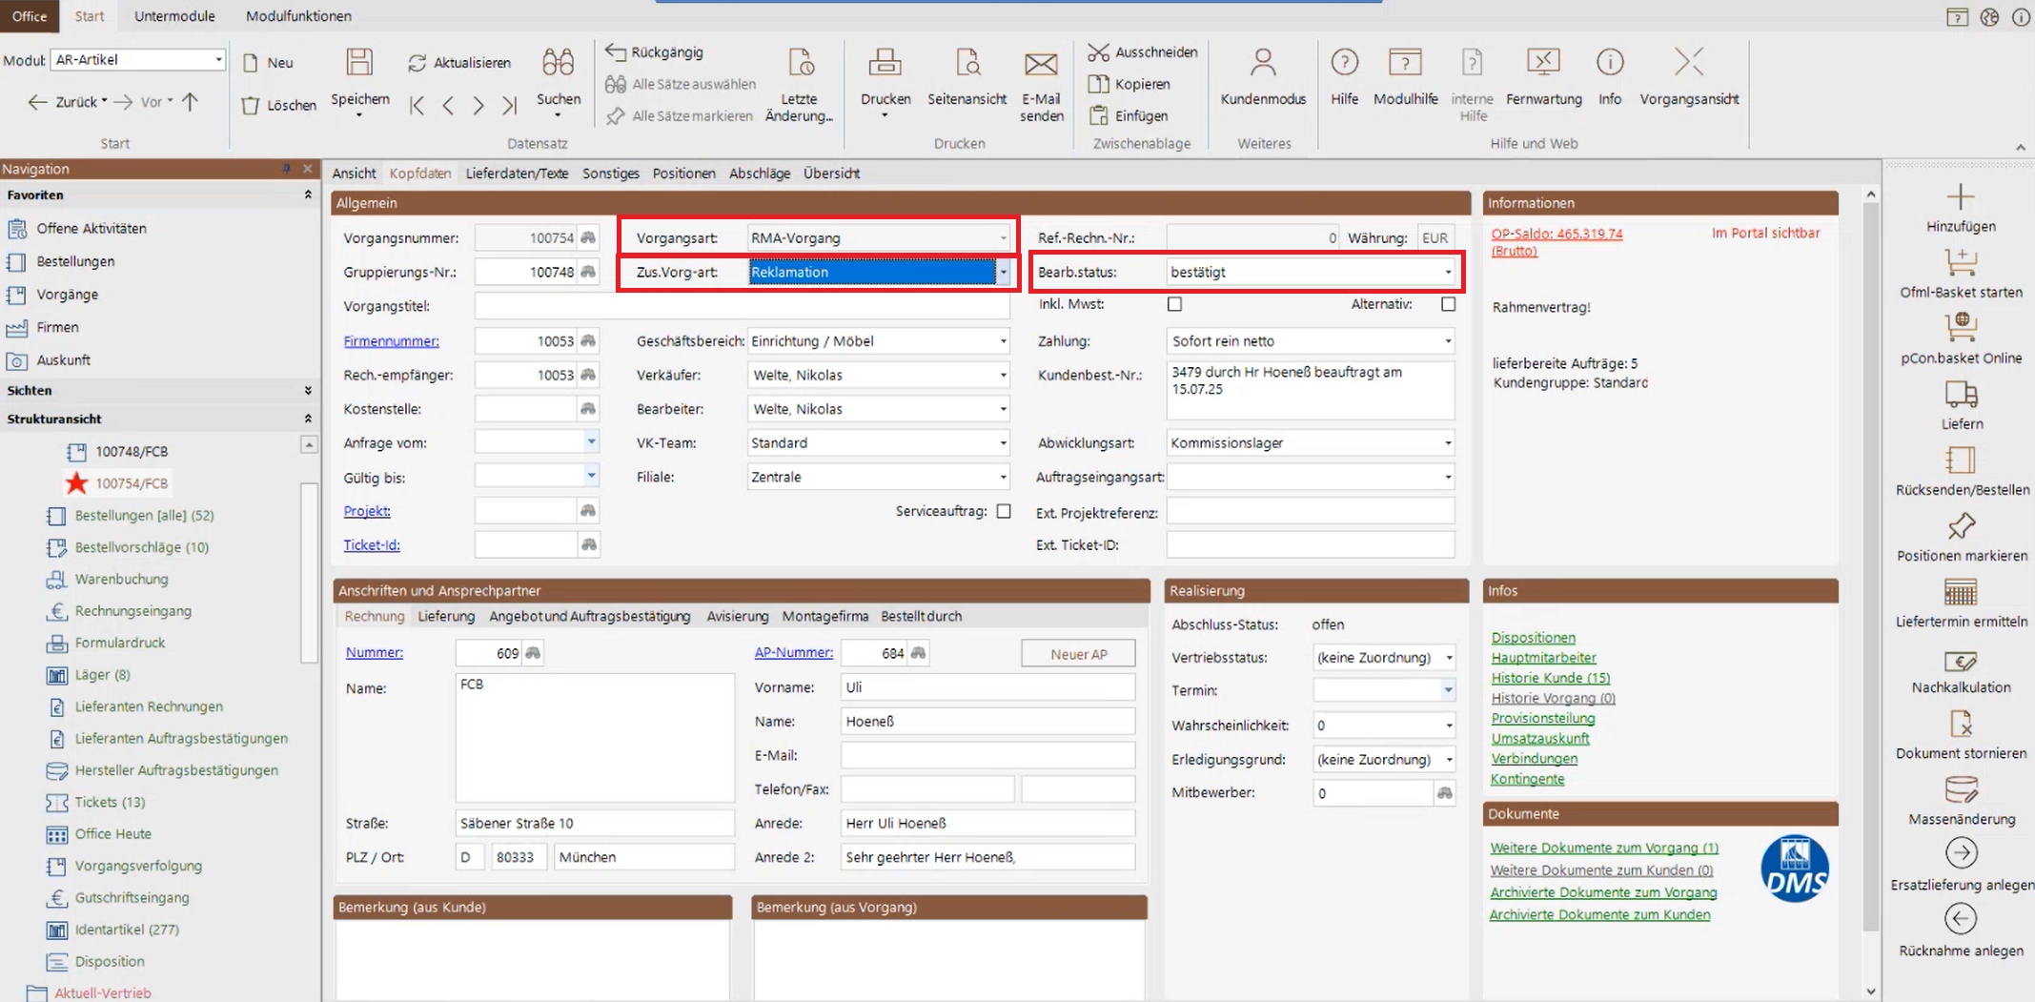Screen dimensions: 2035x1002
Task: Switch to the Positionen tab
Action: 683,174
